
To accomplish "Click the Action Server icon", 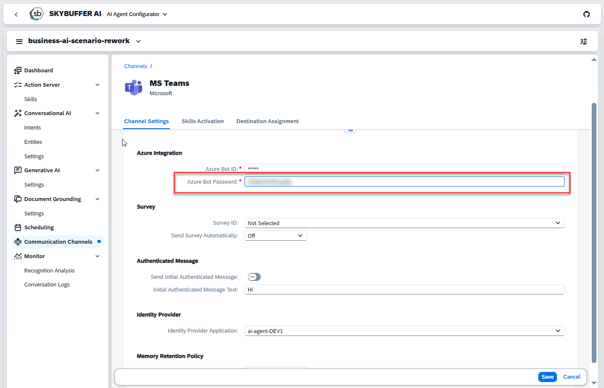I will (18, 85).
